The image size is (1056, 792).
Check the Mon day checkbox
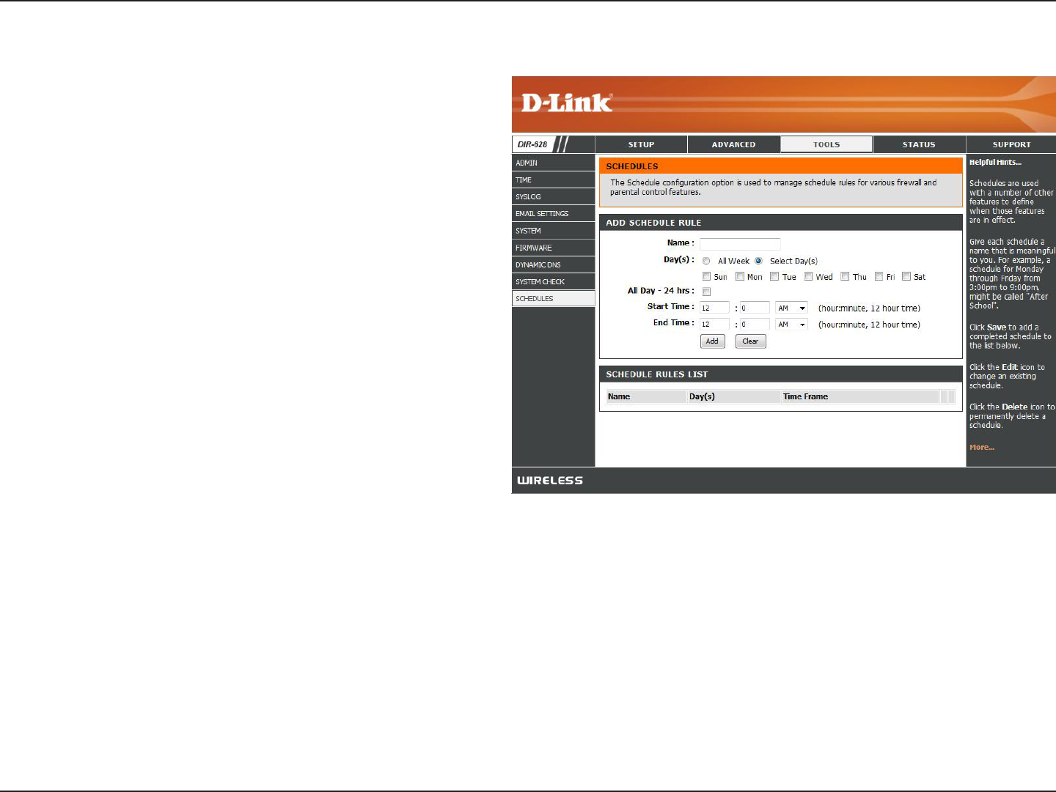pos(740,276)
